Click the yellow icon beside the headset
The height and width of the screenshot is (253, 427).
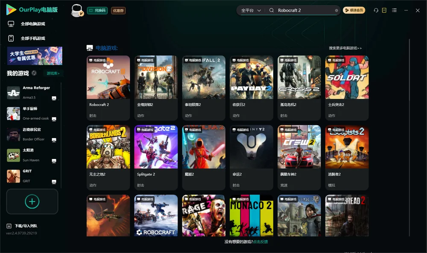pyautogui.click(x=384, y=10)
